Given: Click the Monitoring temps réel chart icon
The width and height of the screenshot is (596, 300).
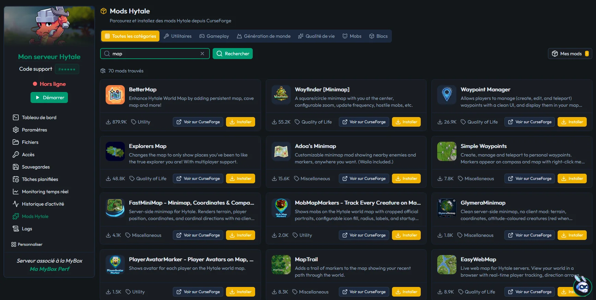Looking at the screenshot, I should click(16, 192).
